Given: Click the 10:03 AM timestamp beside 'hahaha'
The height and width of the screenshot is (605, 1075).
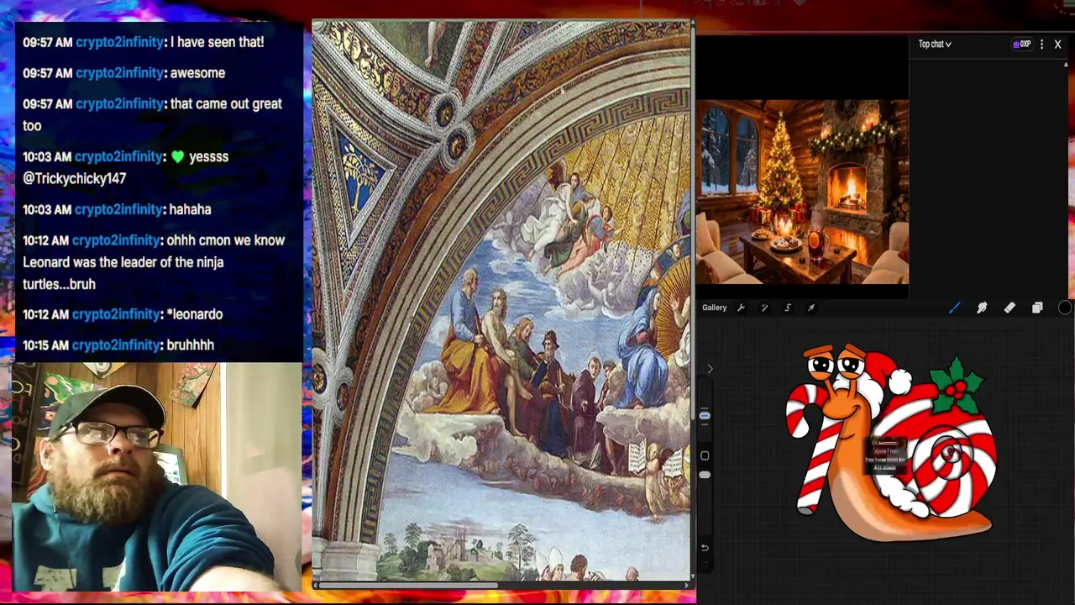Looking at the screenshot, I should pyautogui.click(x=47, y=209).
